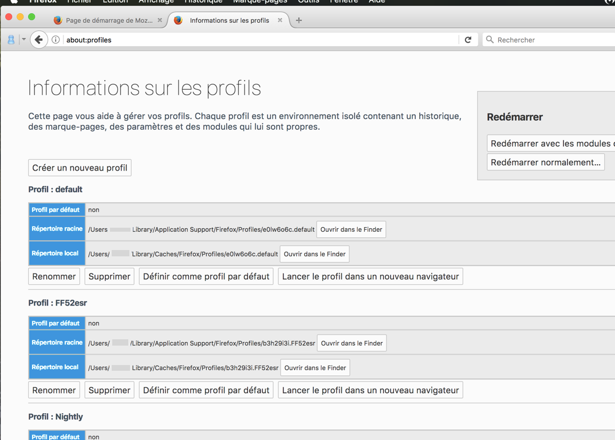Click Redémarrer avec les modules button
615x440 pixels.
(x=551, y=144)
